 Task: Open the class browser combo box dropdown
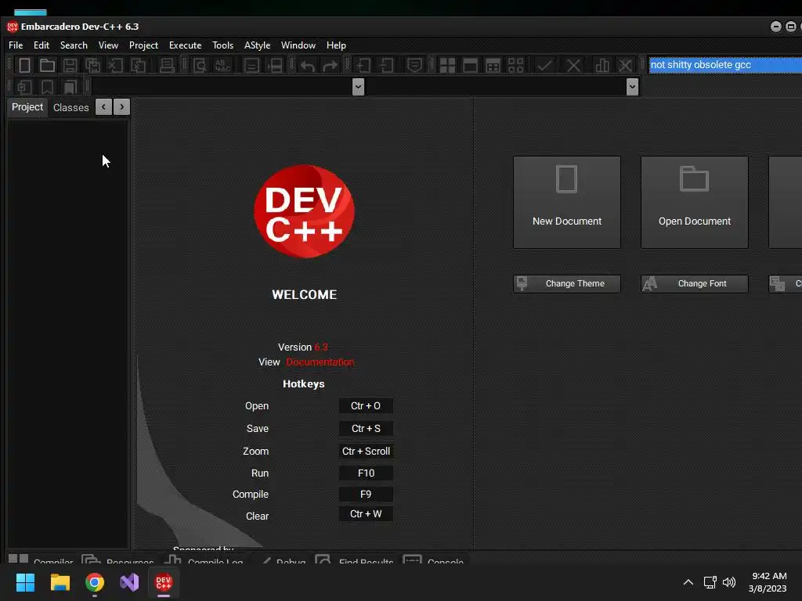358,87
